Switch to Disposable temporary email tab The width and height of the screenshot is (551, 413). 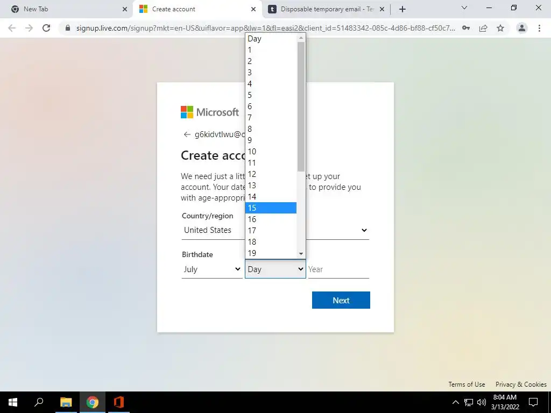tap(327, 9)
